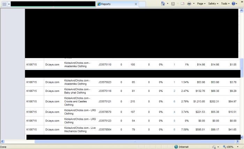Open the sales count link 1 for J33575023
244x149 pixels.
point(174,82)
